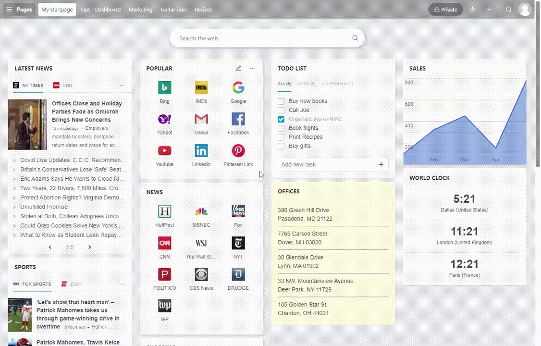
Task: Open the DRUDGE news icon
Action: click(238, 274)
